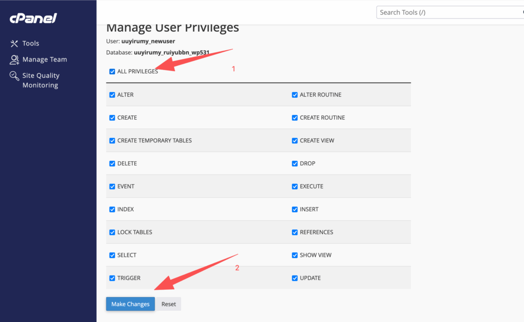
Task: Click the Tools wrench icon
Action: 14,44
